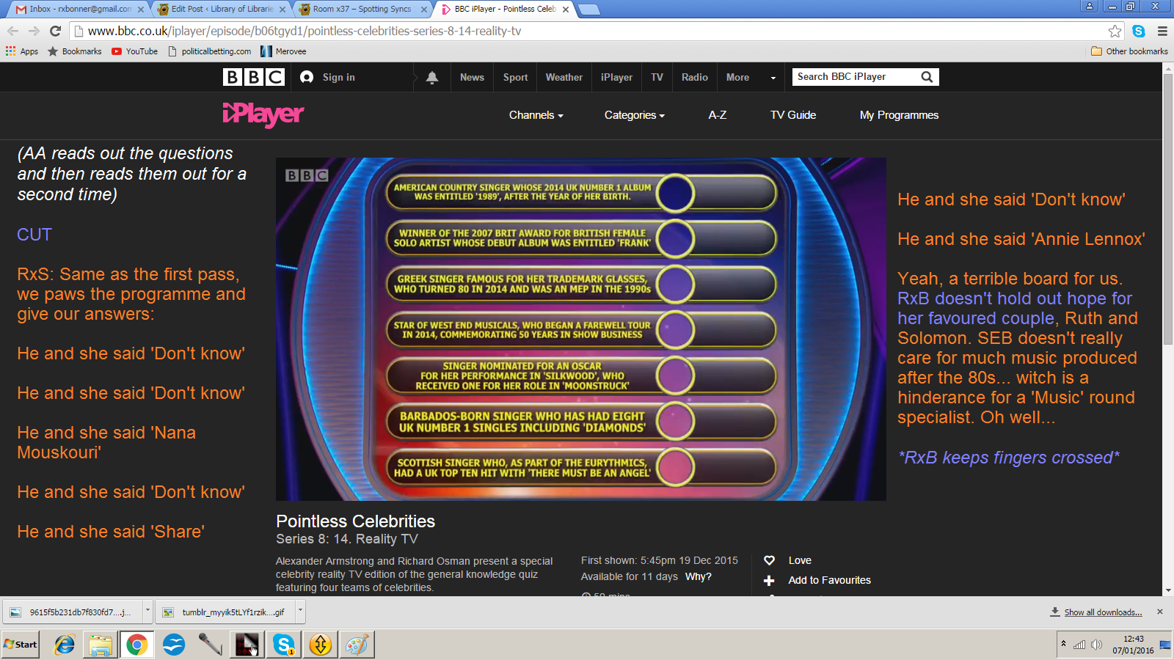Reload the page with refresh icon

55,31
